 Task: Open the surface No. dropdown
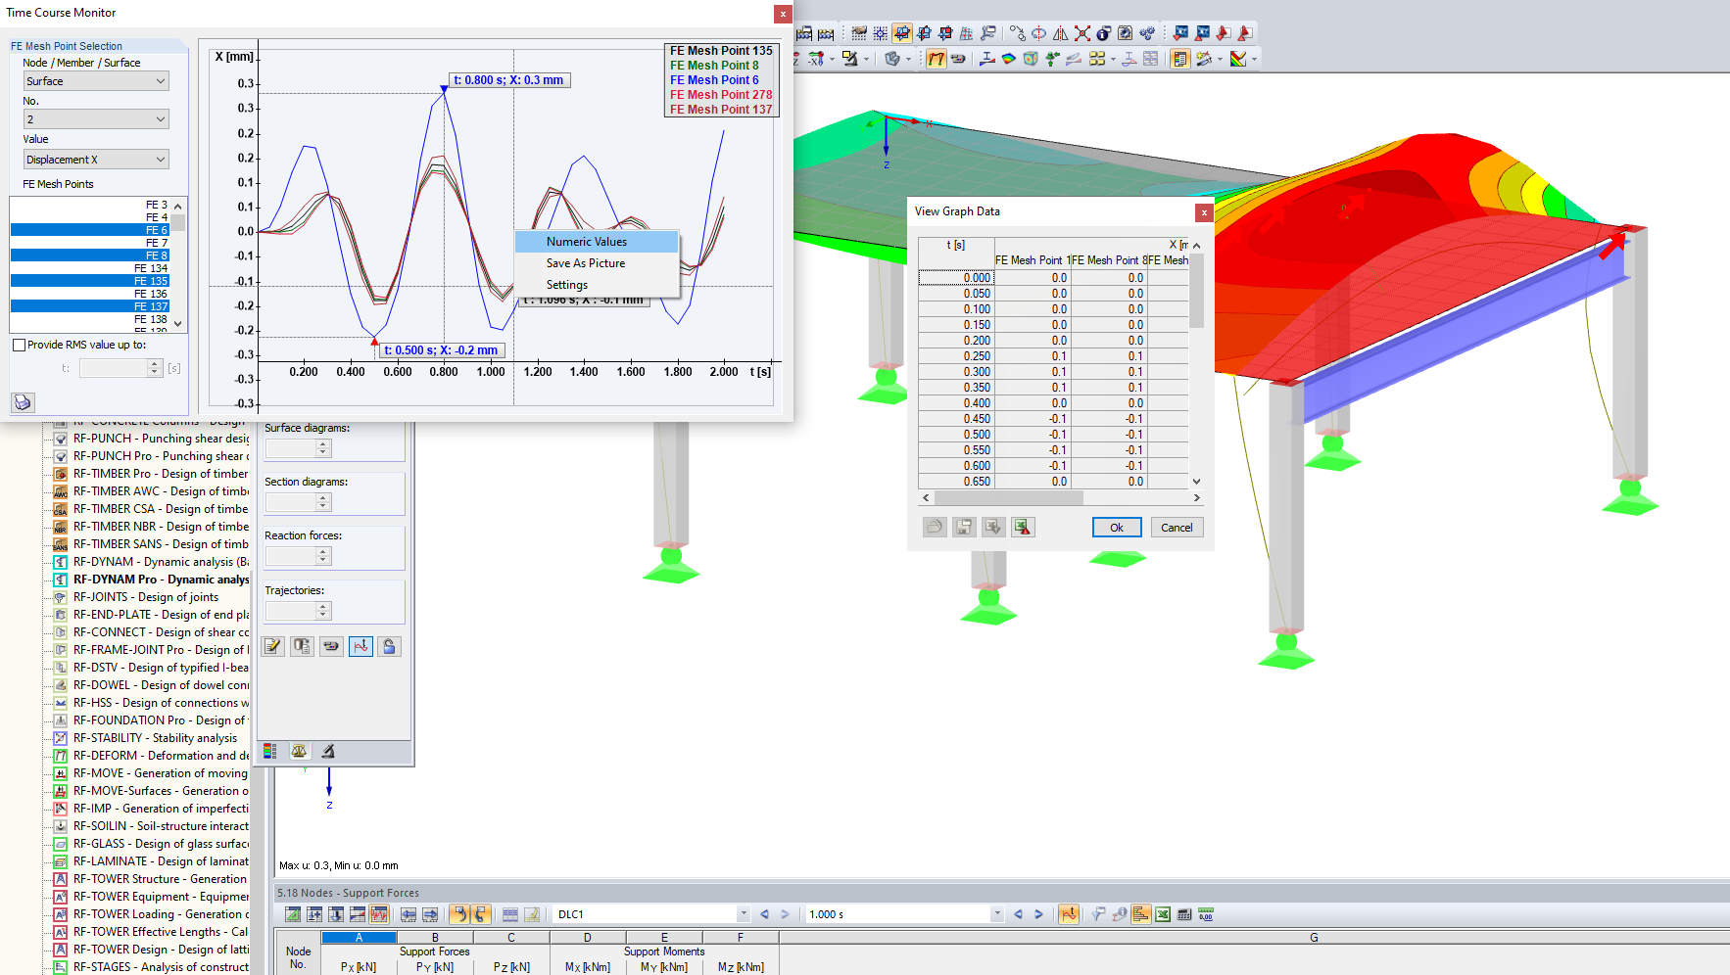96,119
